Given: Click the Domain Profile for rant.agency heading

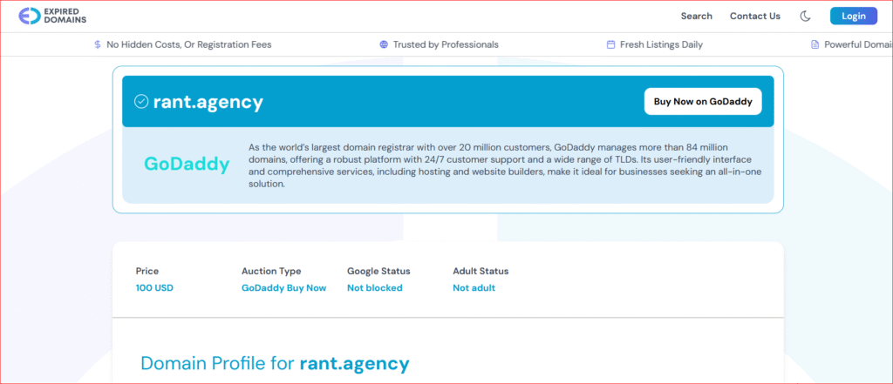Looking at the screenshot, I should pos(275,363).
